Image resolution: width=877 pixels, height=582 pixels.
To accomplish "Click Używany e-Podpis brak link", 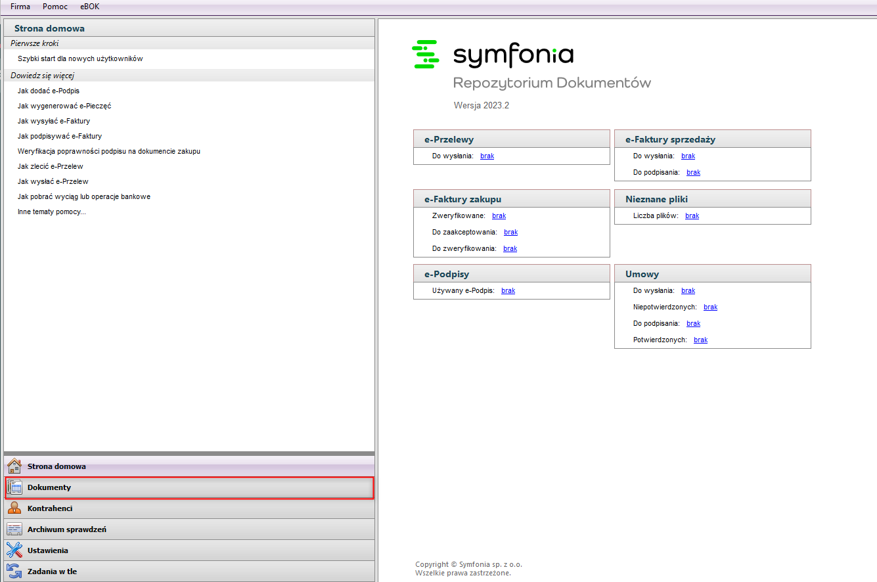I will pos(508,290).
